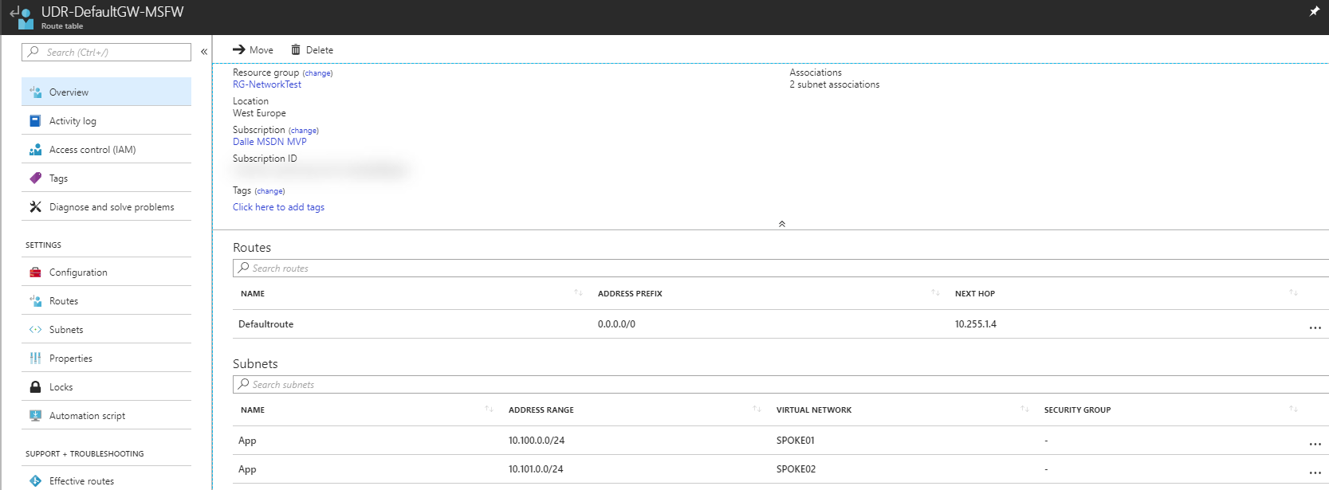Open ellipsis menu for SPOKE01 subnet row
1329x490 pixels.
tap(1315, 444)
